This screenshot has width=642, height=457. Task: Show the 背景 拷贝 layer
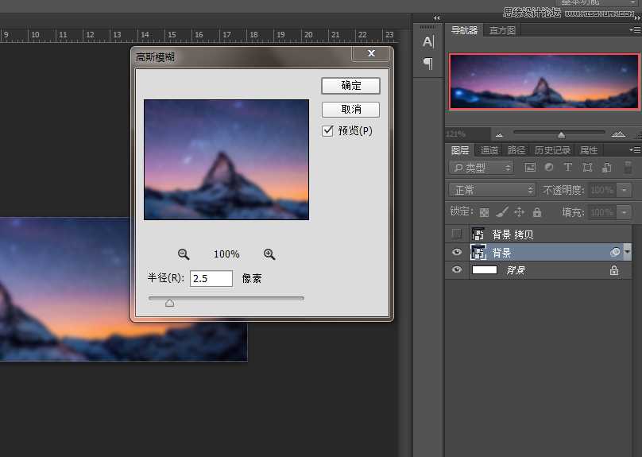tap(456, 234)
